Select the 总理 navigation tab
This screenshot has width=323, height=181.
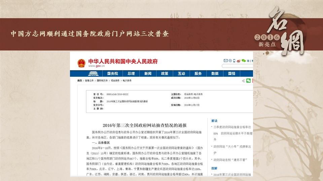(131, 73)
